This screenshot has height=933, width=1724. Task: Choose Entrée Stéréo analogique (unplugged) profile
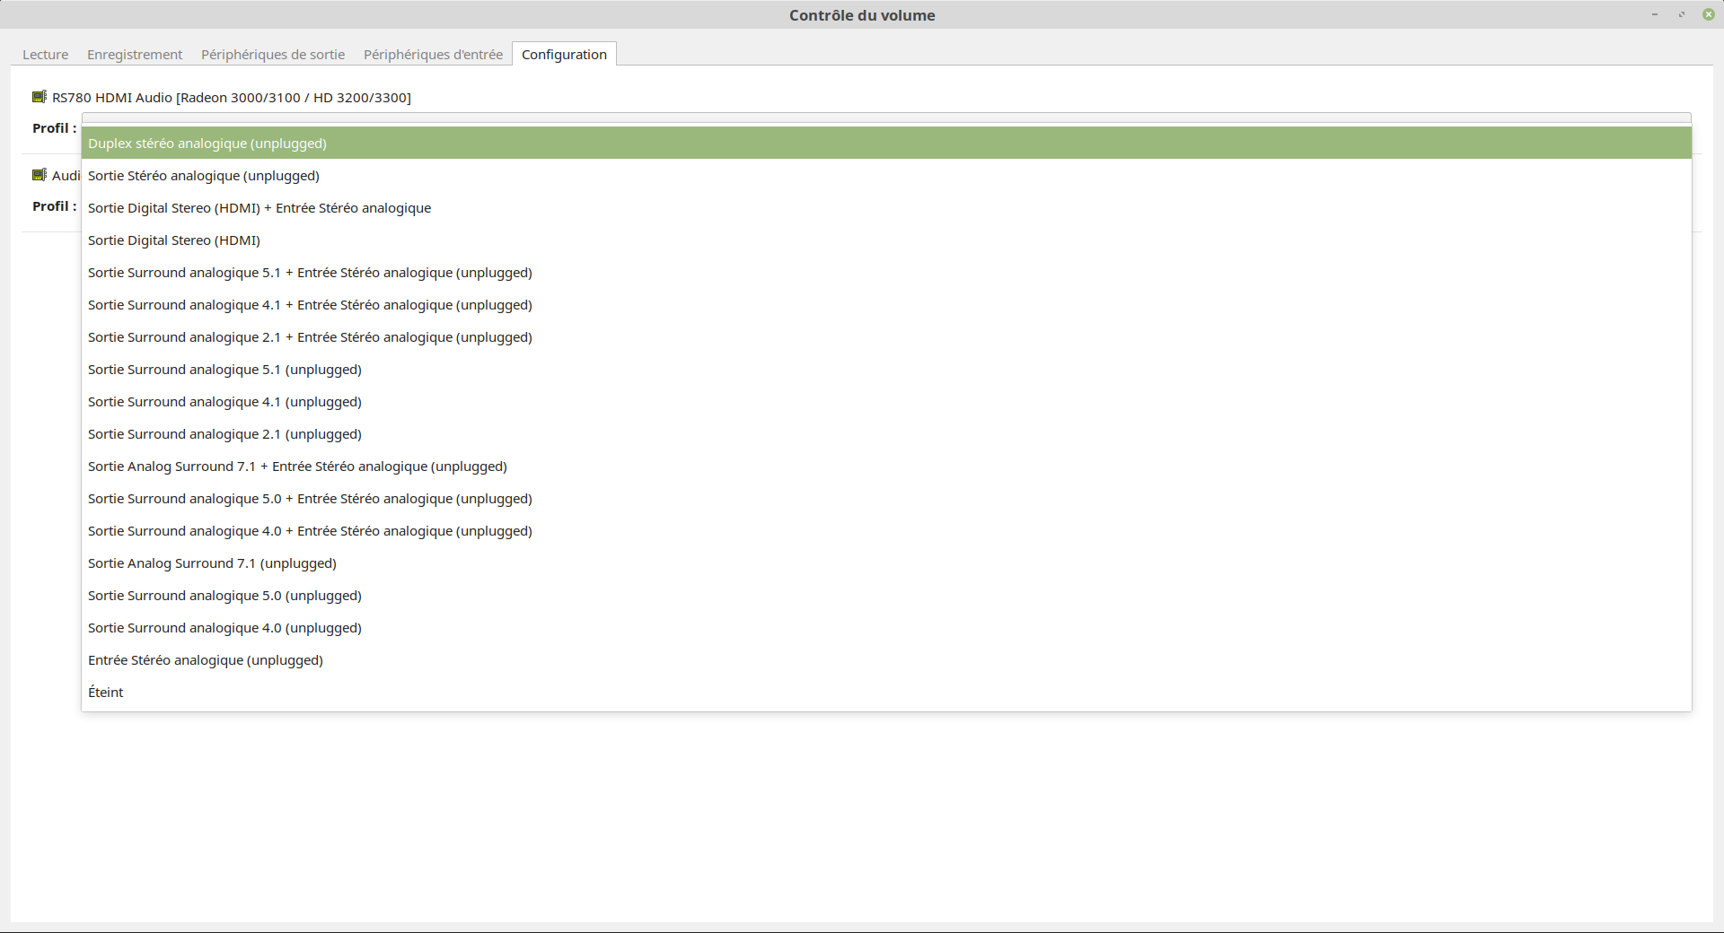tap(206, 660)
